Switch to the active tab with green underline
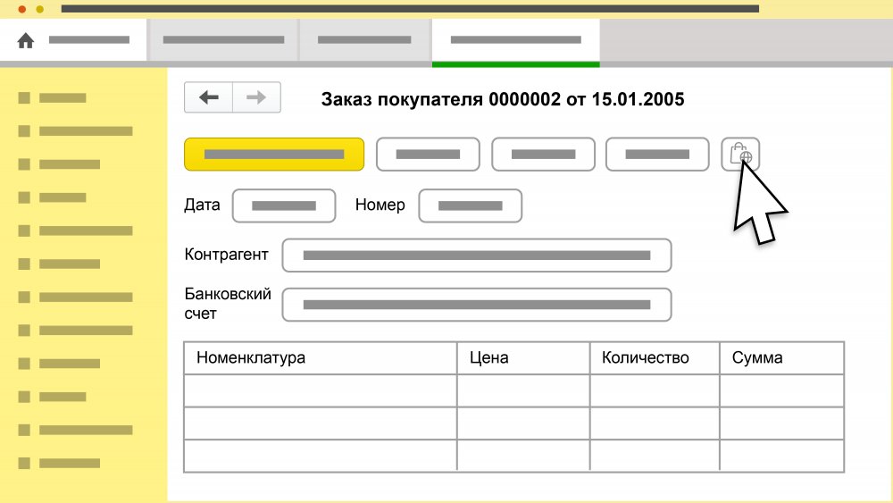Image resolution: width=893 pixels, height=503 pixels. click(x=515, y=40)
